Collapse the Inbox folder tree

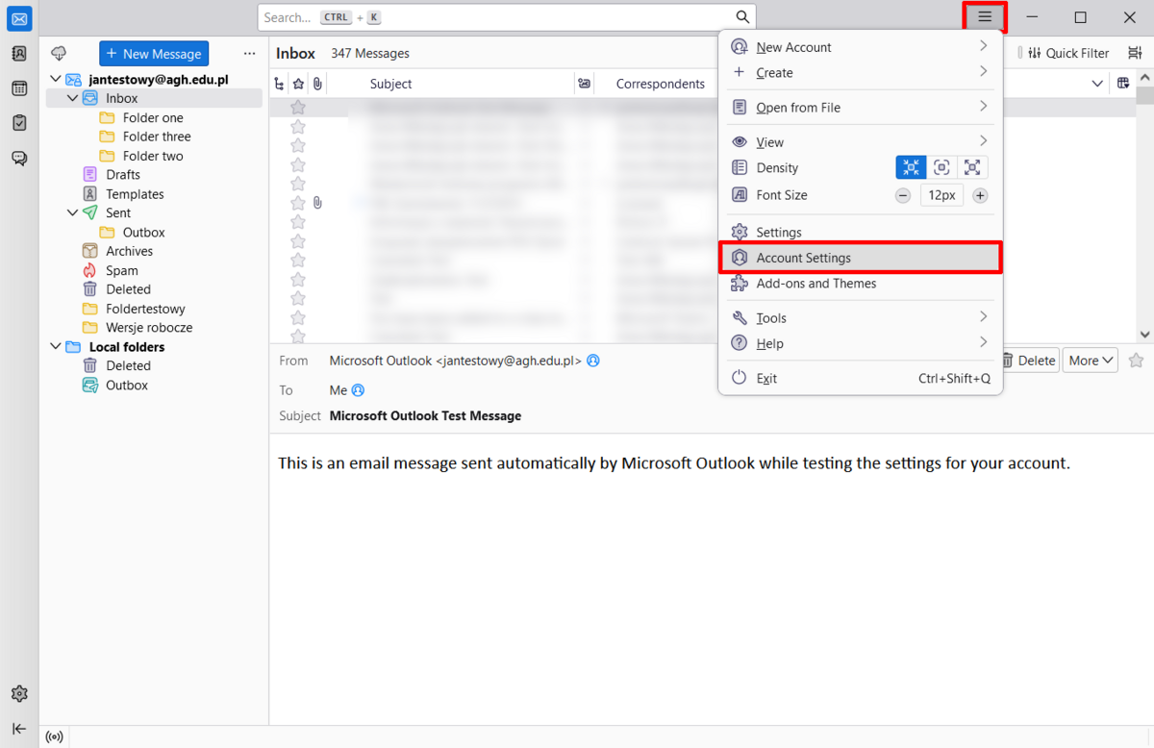[72, 98]
